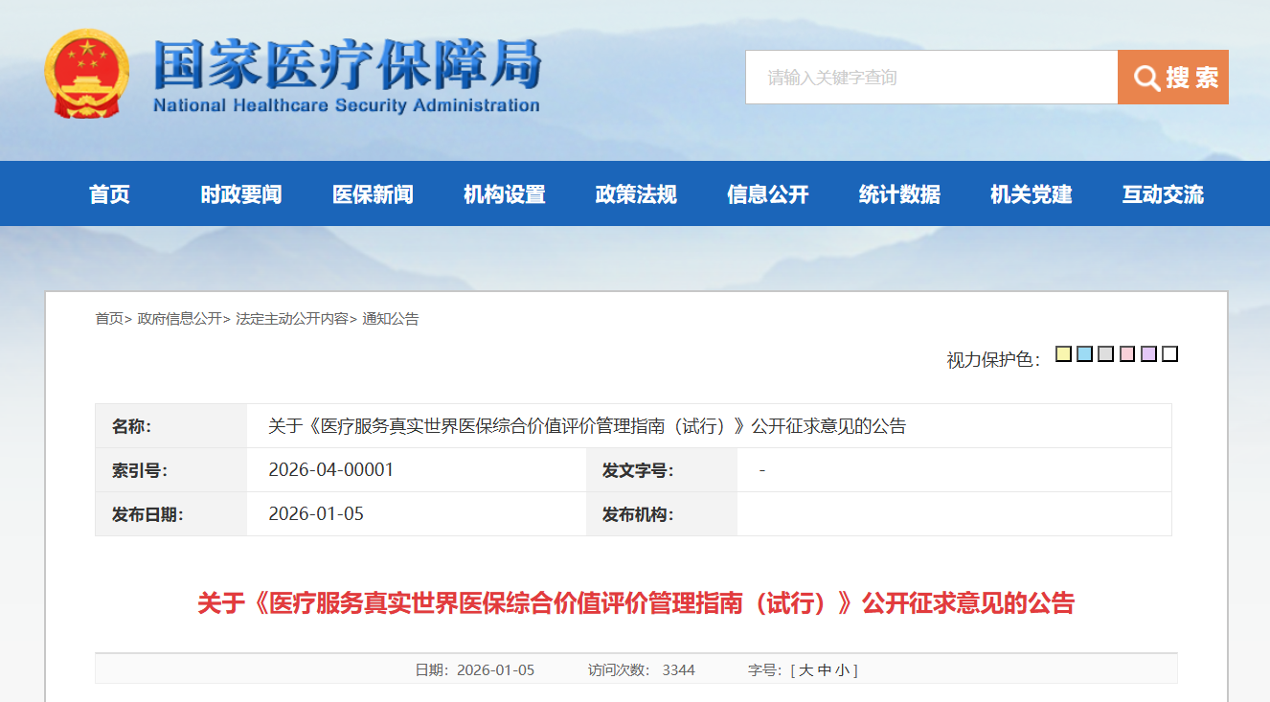
Task: Switch font size to 中 (medium)
Action: [x=824, y=670]
